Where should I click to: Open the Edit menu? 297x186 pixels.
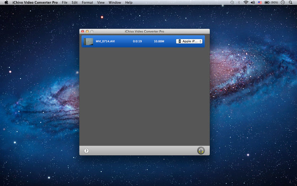coord(75,3)
